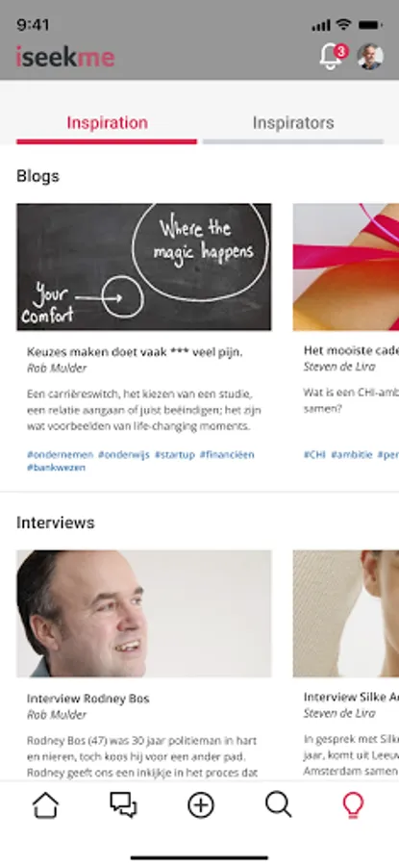
Task: Go to the Home icon in bottom bar
Action: point(46,804)
